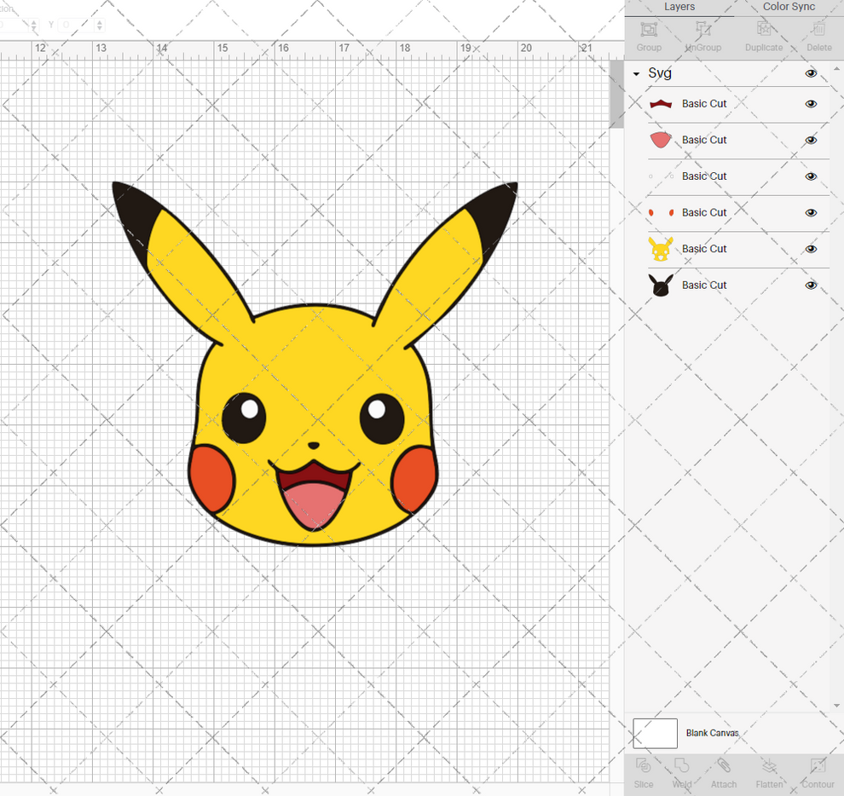The width and height of the screenshot is (844, 796).
Task: Collapse the Svg layer group
Action: 635,73
